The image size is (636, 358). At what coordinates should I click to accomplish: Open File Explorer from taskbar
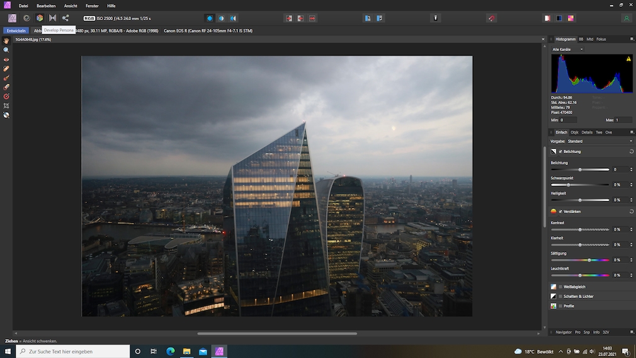(186, 351)
